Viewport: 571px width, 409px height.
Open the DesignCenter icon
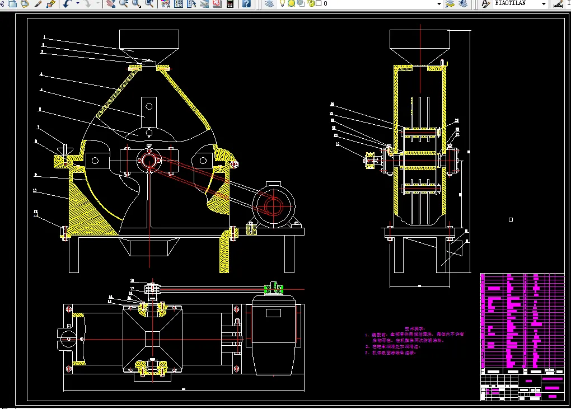click(179, 4)
